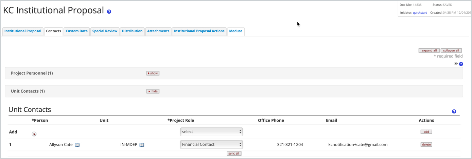Click the add button in Actions column
Screen dimensions: 472x159
[426, 132]
